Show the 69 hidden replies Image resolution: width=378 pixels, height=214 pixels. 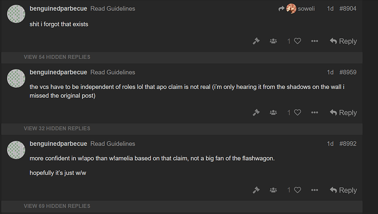point(57,206)
